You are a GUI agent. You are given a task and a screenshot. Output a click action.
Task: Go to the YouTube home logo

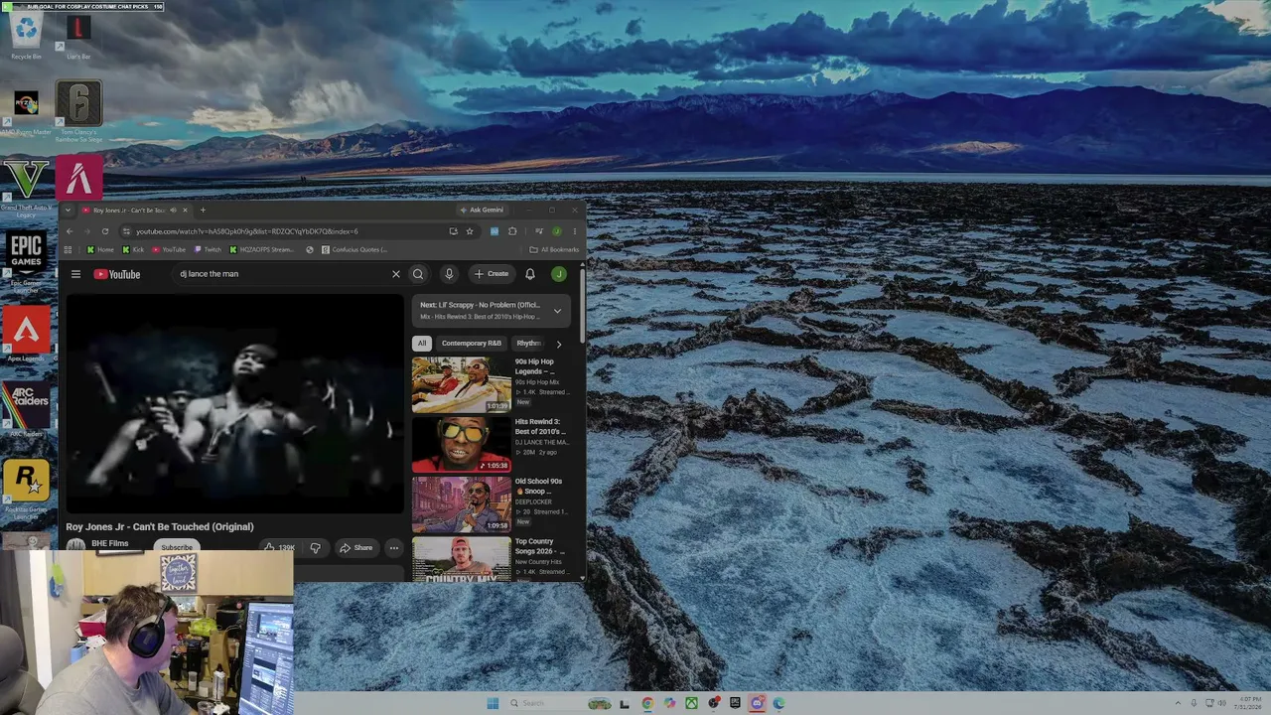coord(117,274)
